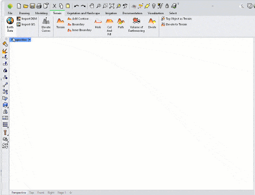Click Import DEM in the Terrain ribbon
This screenshot has height=195, width=255.
(x=27, y=18)
